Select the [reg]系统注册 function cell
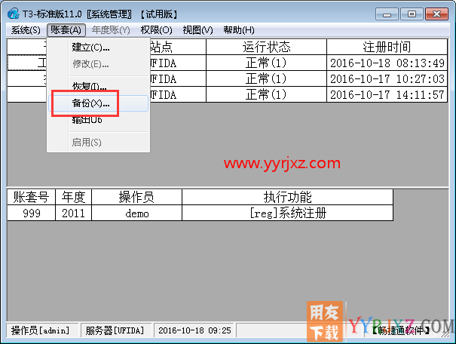456x344 pixels. click(288, 213)
